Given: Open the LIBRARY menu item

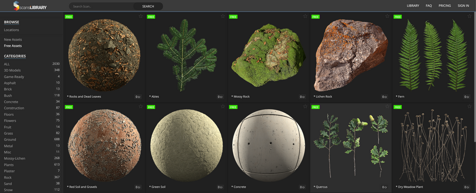Looking at the screenshot, I should [x=413, y=6].
